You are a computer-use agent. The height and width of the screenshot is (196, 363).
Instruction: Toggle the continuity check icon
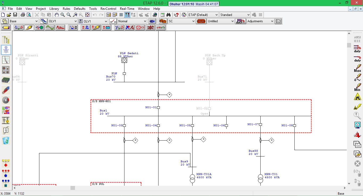click(127, 15)
